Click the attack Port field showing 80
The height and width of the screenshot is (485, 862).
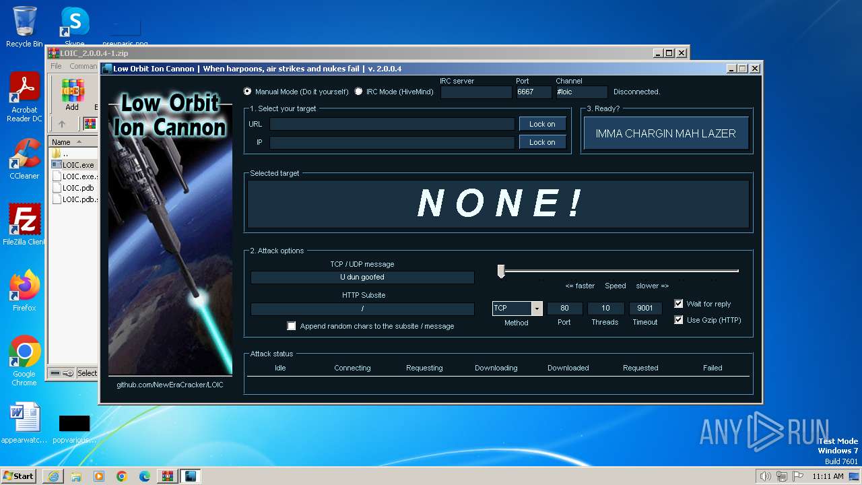click(564, 309)
